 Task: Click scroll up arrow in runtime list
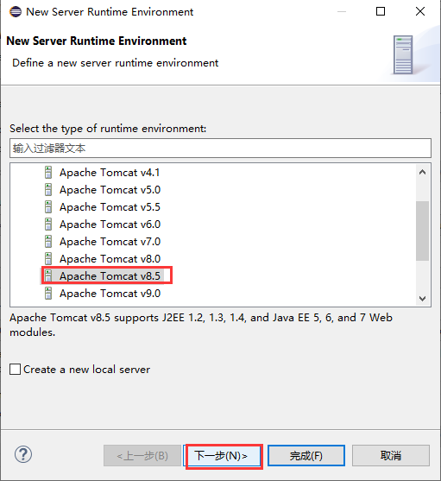(422, 172)
